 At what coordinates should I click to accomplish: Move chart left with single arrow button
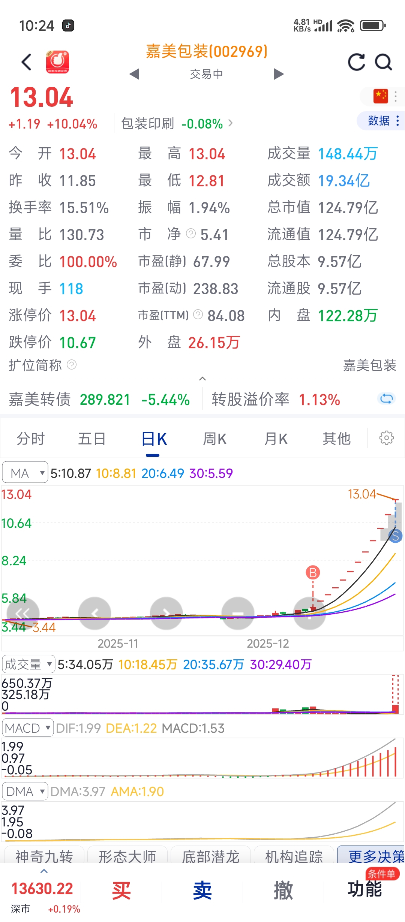click(x=94, y=613)
